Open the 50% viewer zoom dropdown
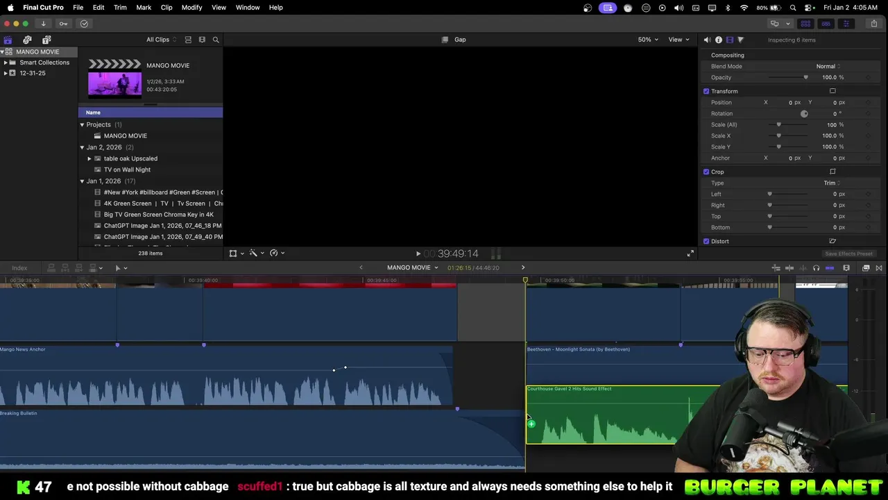Viewport: 888px width, 500px height. [648, 40]
